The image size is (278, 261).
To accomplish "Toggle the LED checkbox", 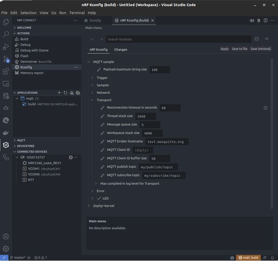I will click(99, 198).
